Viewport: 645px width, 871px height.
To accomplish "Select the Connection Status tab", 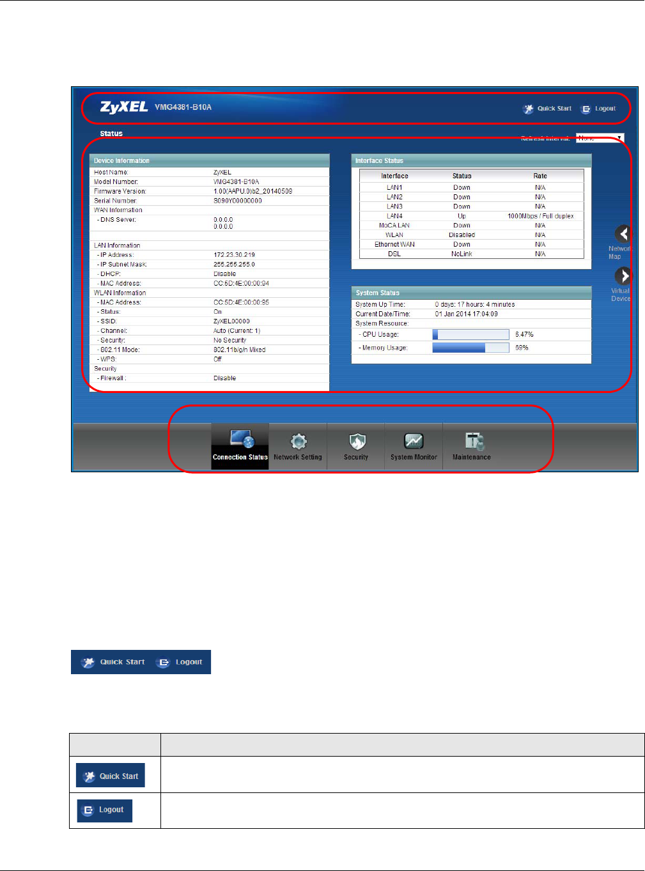I will (x=240, y=446).
